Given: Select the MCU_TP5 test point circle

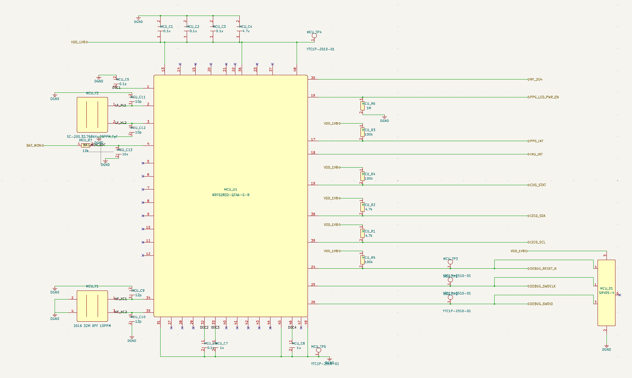Looking at the screenshot, I should (x=319, y=350).
